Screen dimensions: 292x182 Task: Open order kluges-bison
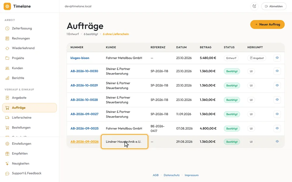coord(80,58)
